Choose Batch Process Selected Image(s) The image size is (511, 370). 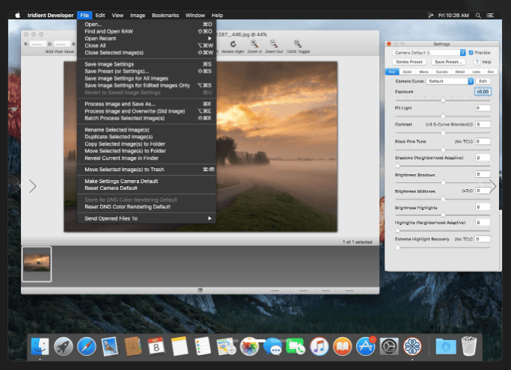click(x=147, y=118)
